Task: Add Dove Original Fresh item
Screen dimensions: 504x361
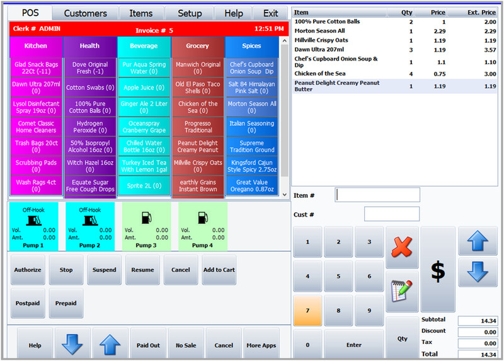Action: coord(90,68)
